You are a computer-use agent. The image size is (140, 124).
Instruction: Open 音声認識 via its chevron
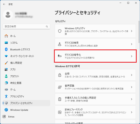click(132, 87)
